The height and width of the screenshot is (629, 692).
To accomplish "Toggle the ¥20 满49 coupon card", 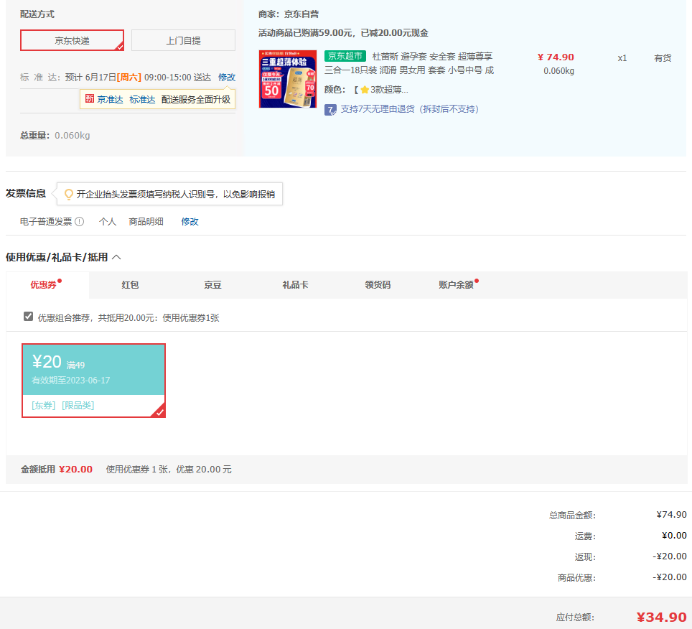I will point(93,381).
